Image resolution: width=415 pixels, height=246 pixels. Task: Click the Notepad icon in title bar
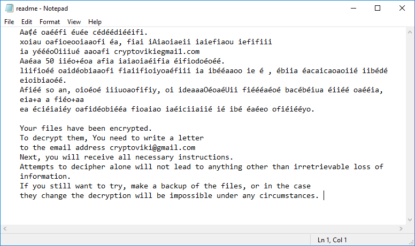tap(9, 9)
